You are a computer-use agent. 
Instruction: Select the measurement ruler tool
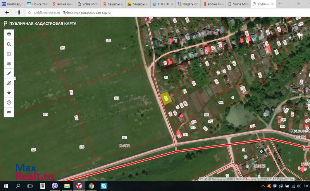pos(9,83)
